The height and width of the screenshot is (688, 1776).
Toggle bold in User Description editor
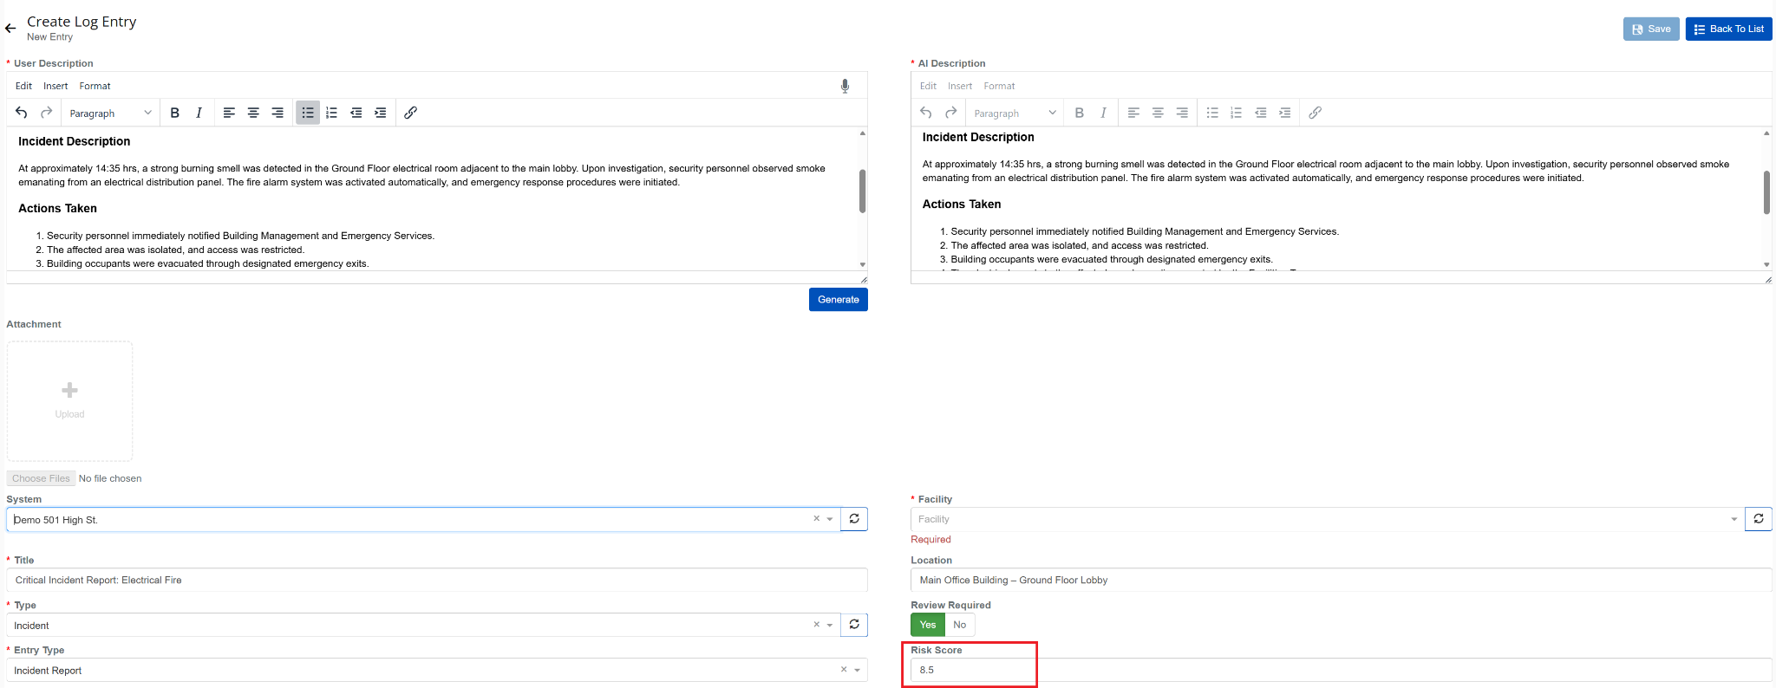(175, 113)
